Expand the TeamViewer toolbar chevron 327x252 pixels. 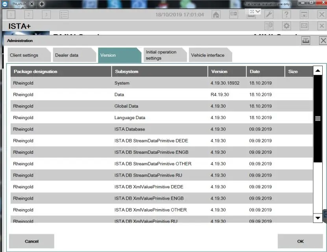click(258, 11)
